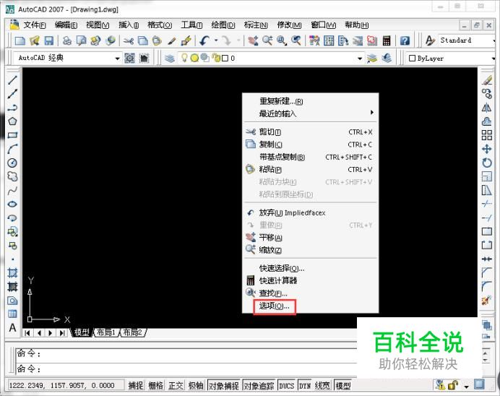Select the Polygon draw tool

tap(12, 121)
